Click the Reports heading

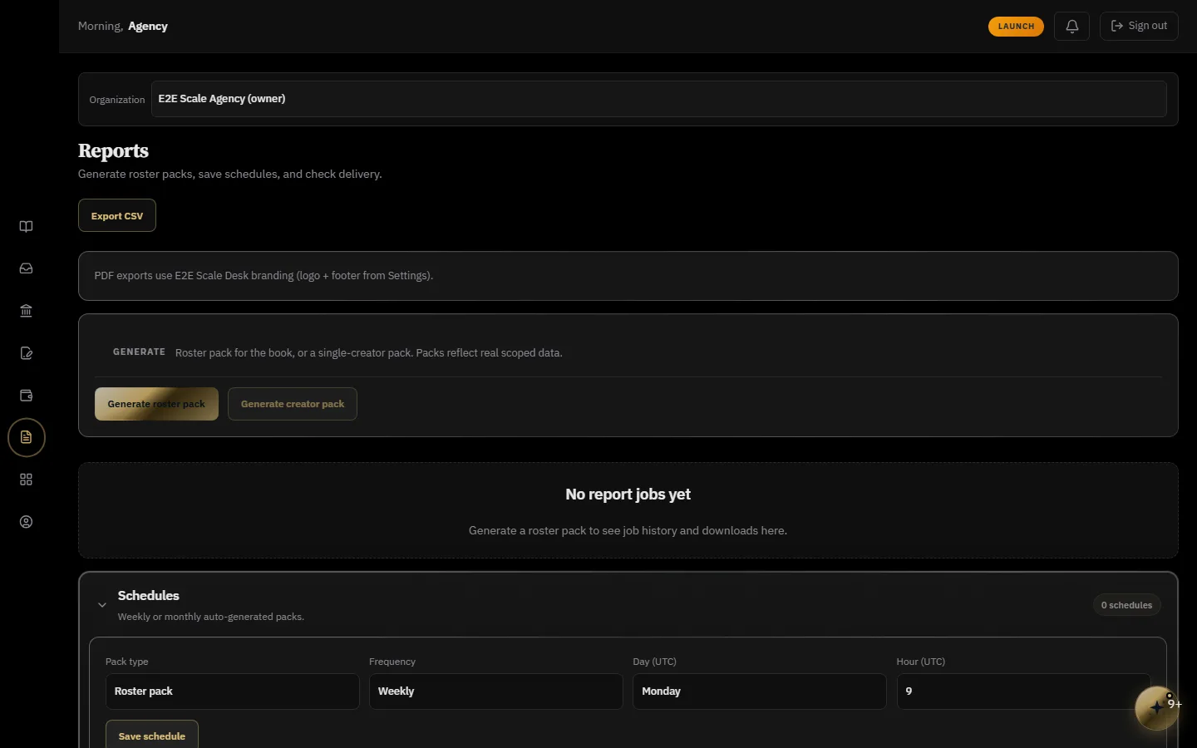tap(113, 150)
